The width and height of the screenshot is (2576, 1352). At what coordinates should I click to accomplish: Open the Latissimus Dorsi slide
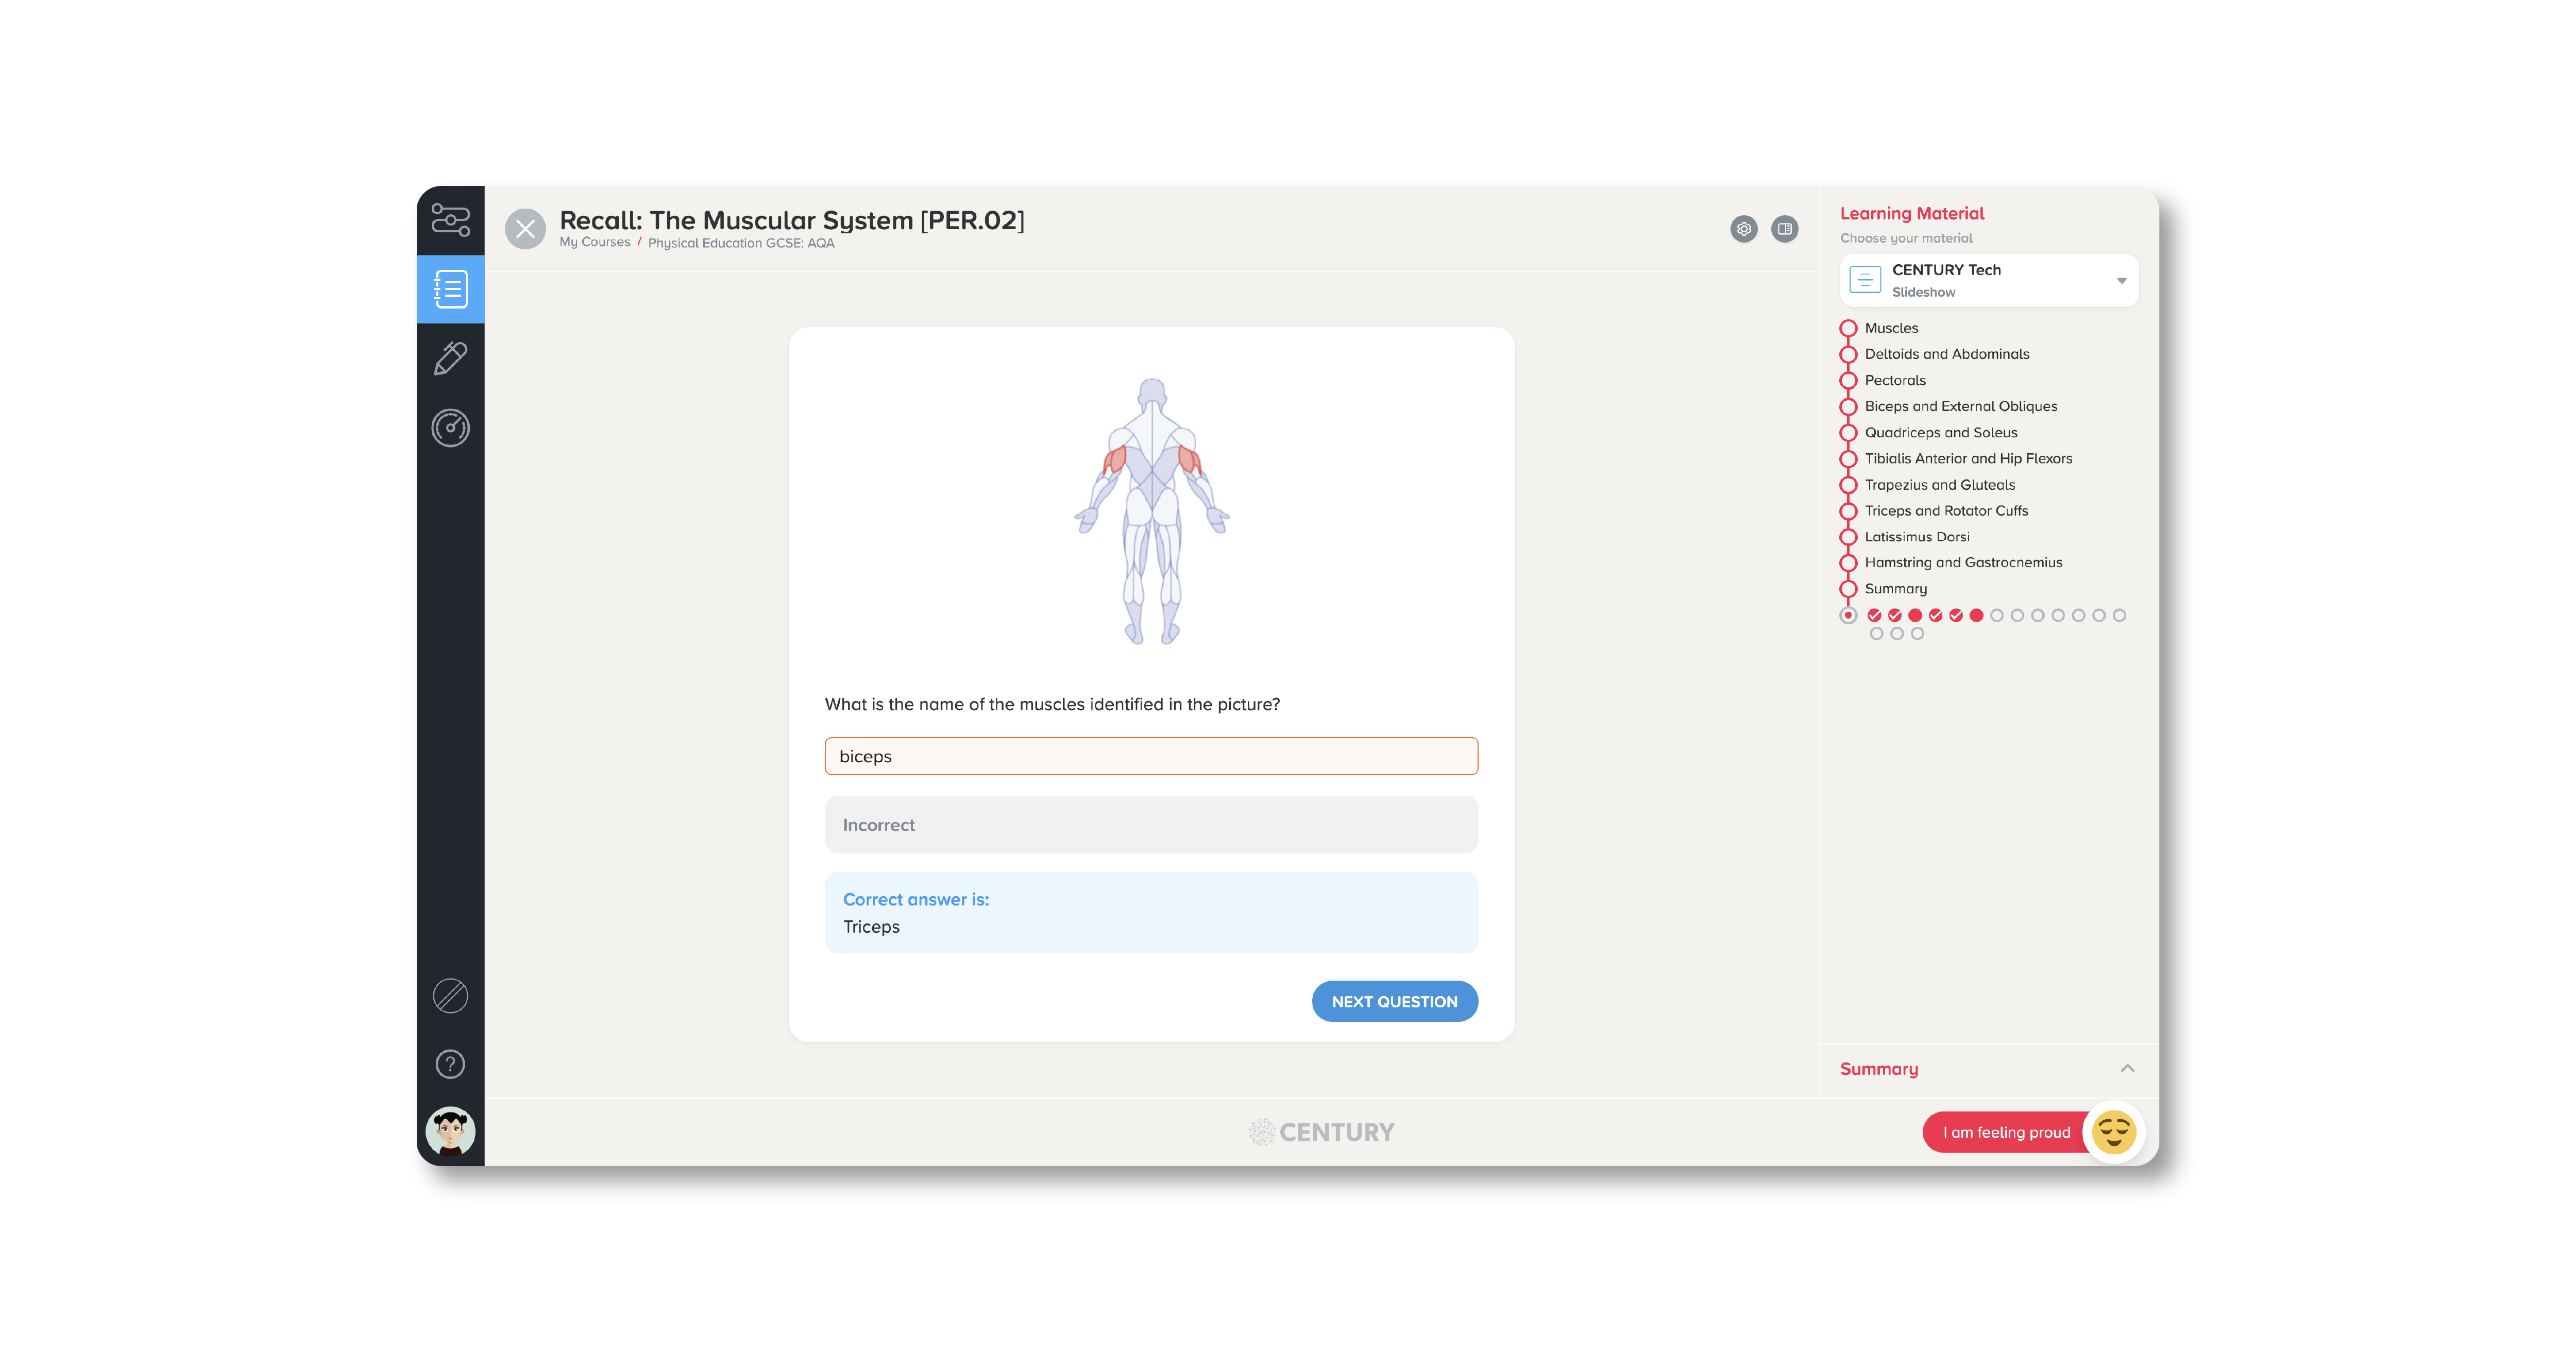coord(1917,536)
